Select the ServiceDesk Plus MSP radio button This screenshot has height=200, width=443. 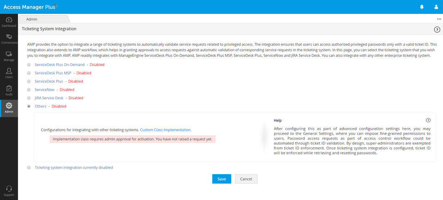click(29, 73)
